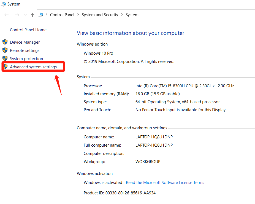
Task: Open Control Panel in the breadcrumb
Action: 62,15
